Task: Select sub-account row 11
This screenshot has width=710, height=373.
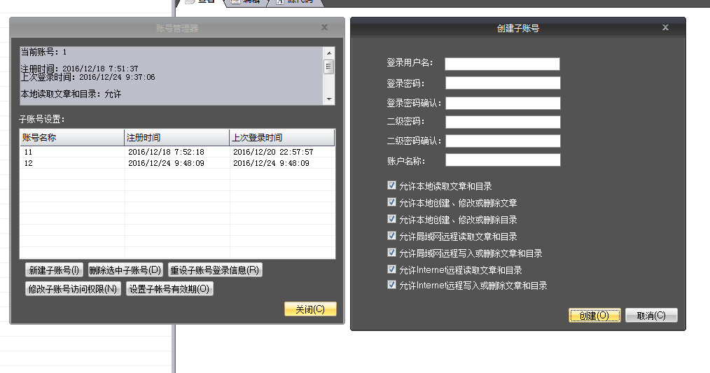Action: [28, 152]
